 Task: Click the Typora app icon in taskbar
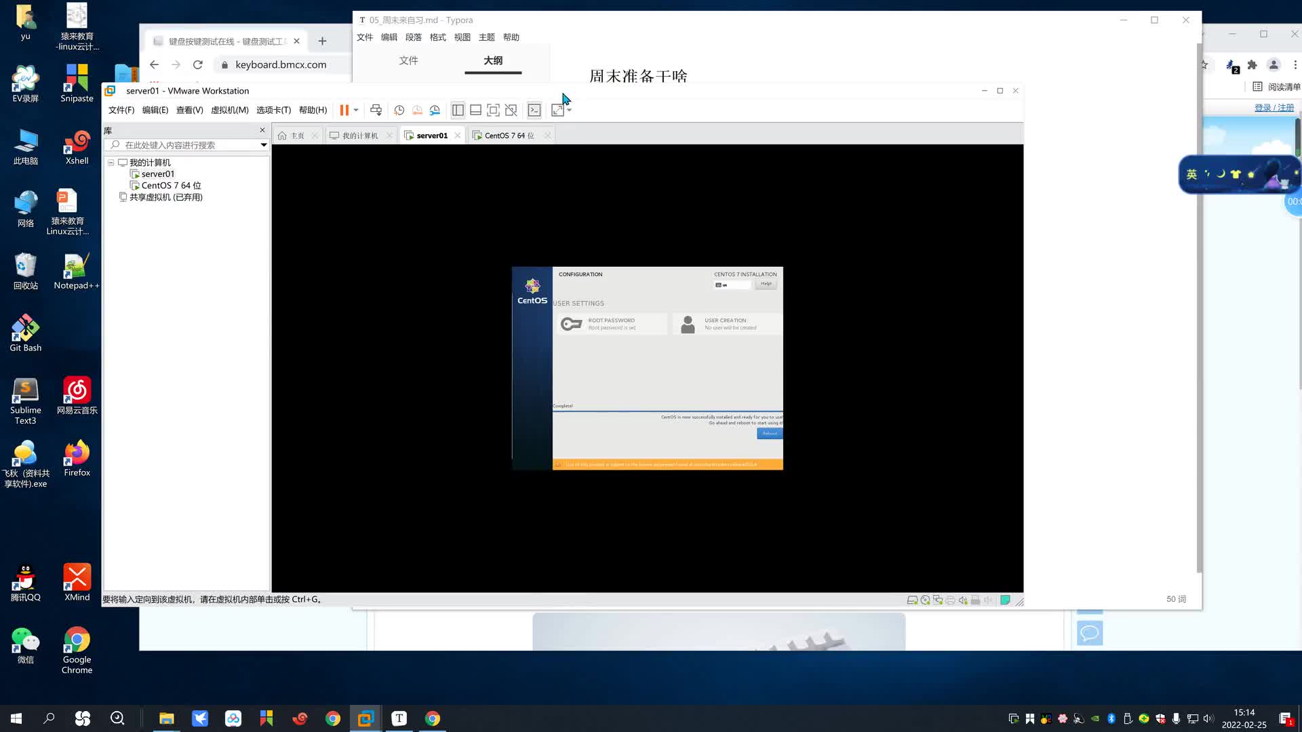[399, 718]
